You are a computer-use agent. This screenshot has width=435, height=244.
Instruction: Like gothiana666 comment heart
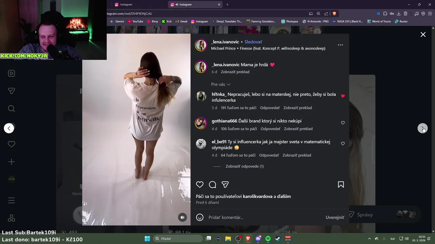click(343, 123)
